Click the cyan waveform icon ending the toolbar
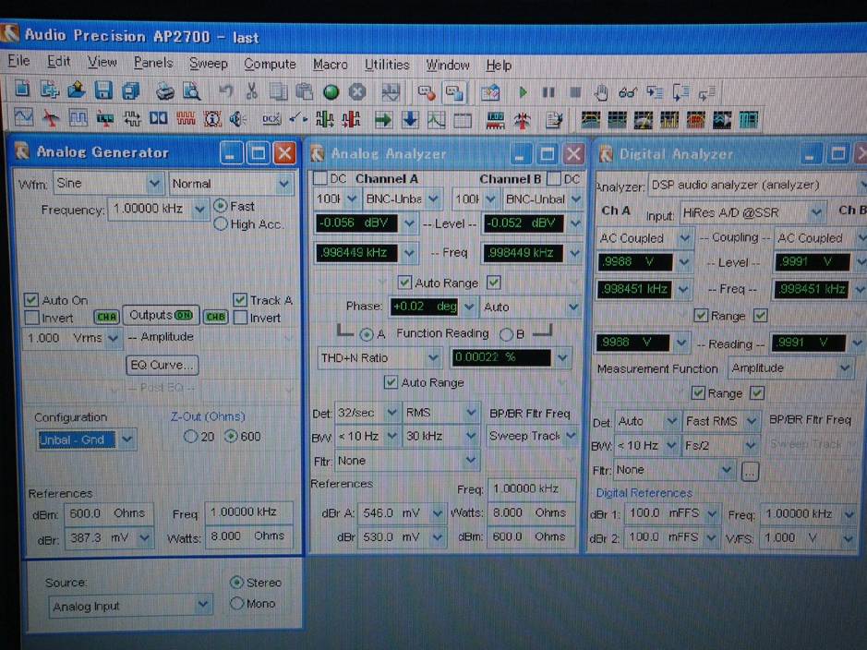Viewport: 867px width, 650px height. point(749,120)
